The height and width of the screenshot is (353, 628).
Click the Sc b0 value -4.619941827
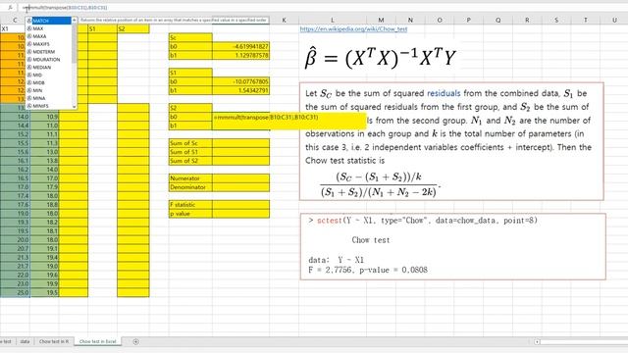240,46
